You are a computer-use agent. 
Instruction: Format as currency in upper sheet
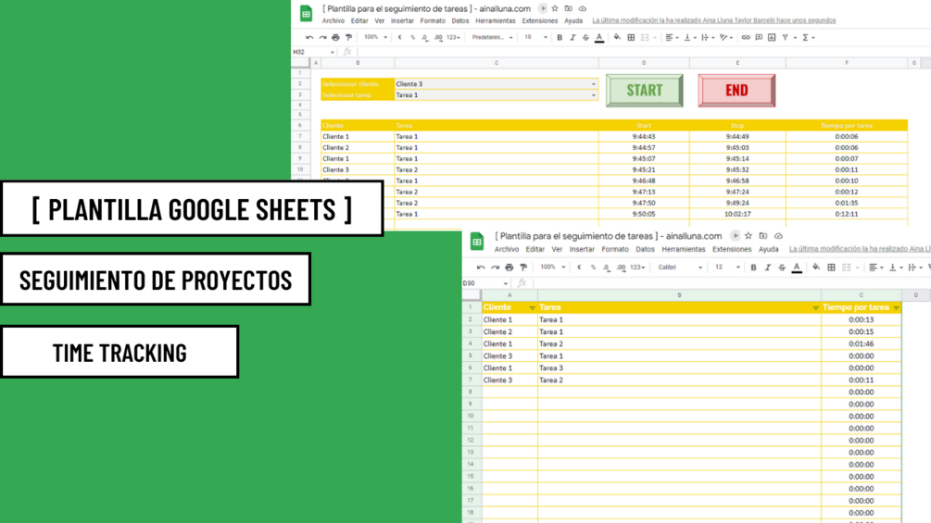(399, 37)
